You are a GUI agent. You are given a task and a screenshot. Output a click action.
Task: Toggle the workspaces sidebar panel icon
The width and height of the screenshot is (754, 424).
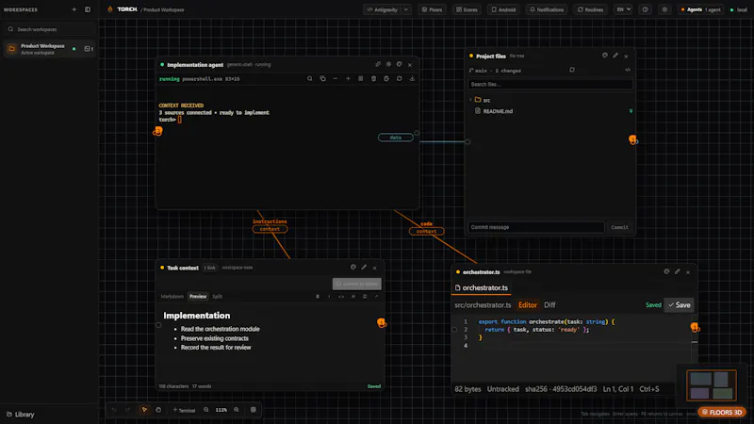(x=88, y=9)
